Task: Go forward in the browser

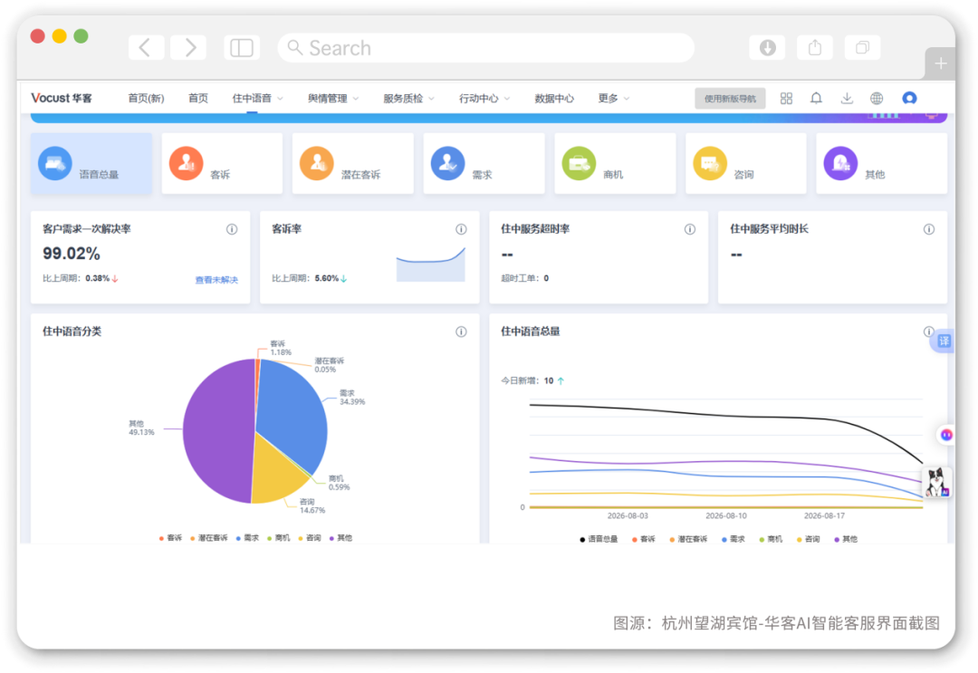Action: (x=188, y=47)
